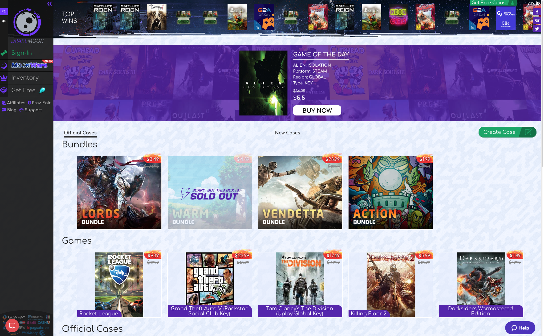Viewport: 543px width, 336px height.
Task: Click the Twitter bird icon
Action: pyautogui.click(x=537, y=29)
